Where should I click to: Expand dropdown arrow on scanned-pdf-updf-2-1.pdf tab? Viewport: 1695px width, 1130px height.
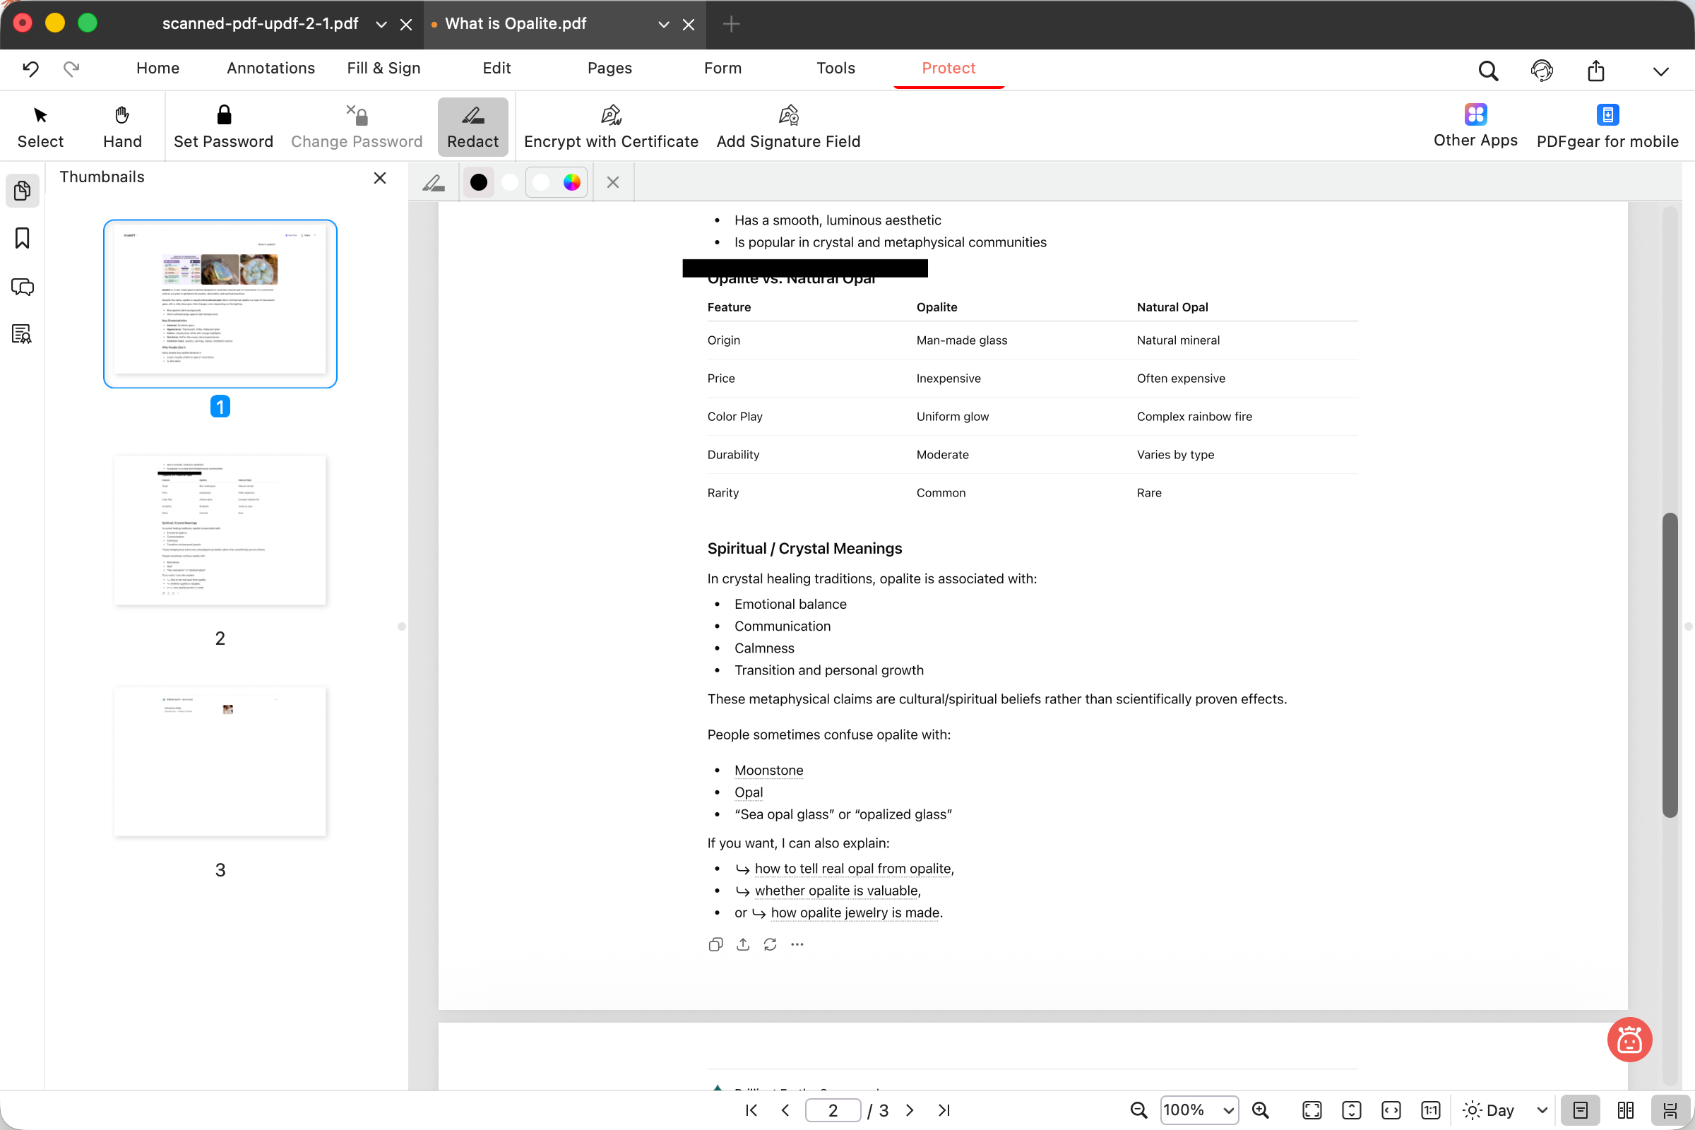(381, 25)
